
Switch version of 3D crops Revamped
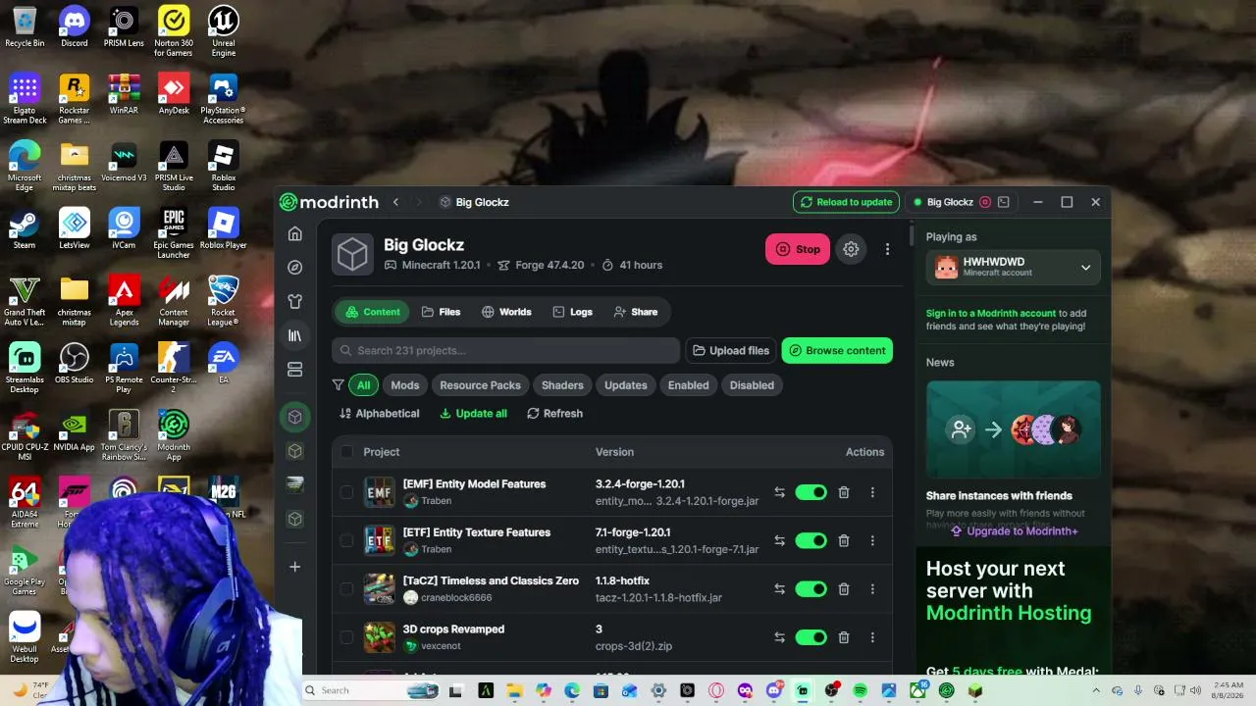pos(779,637)
